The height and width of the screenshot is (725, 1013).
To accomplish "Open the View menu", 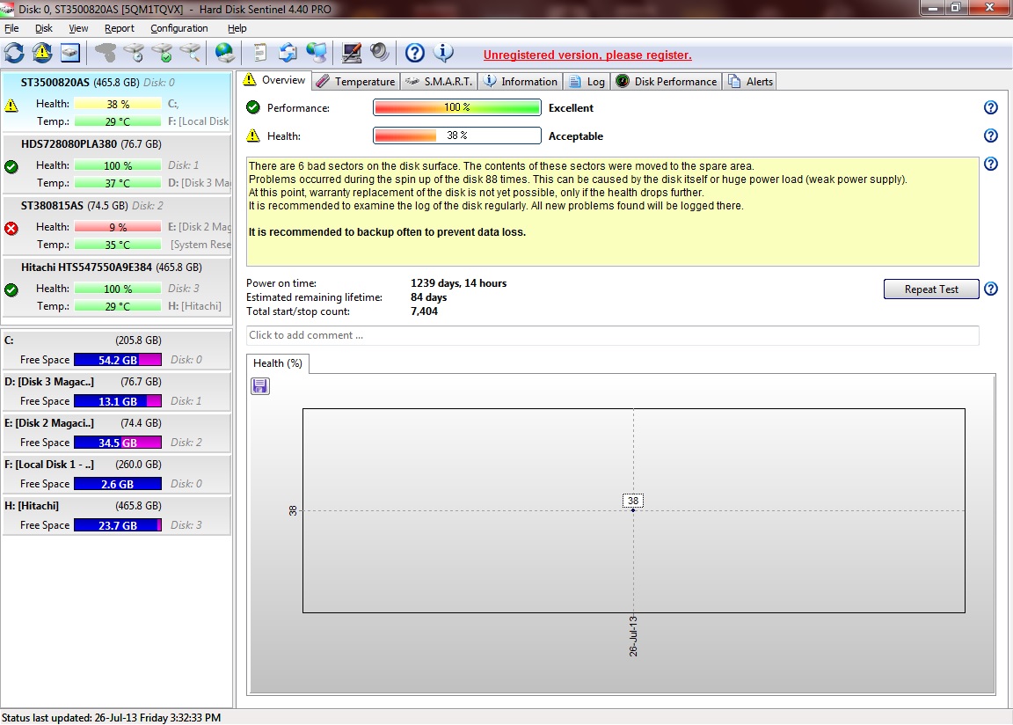I will click(x=78, y=28).
